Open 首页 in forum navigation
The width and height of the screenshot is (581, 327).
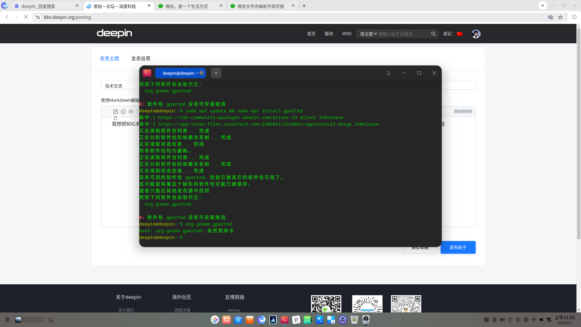click(311, 34)
